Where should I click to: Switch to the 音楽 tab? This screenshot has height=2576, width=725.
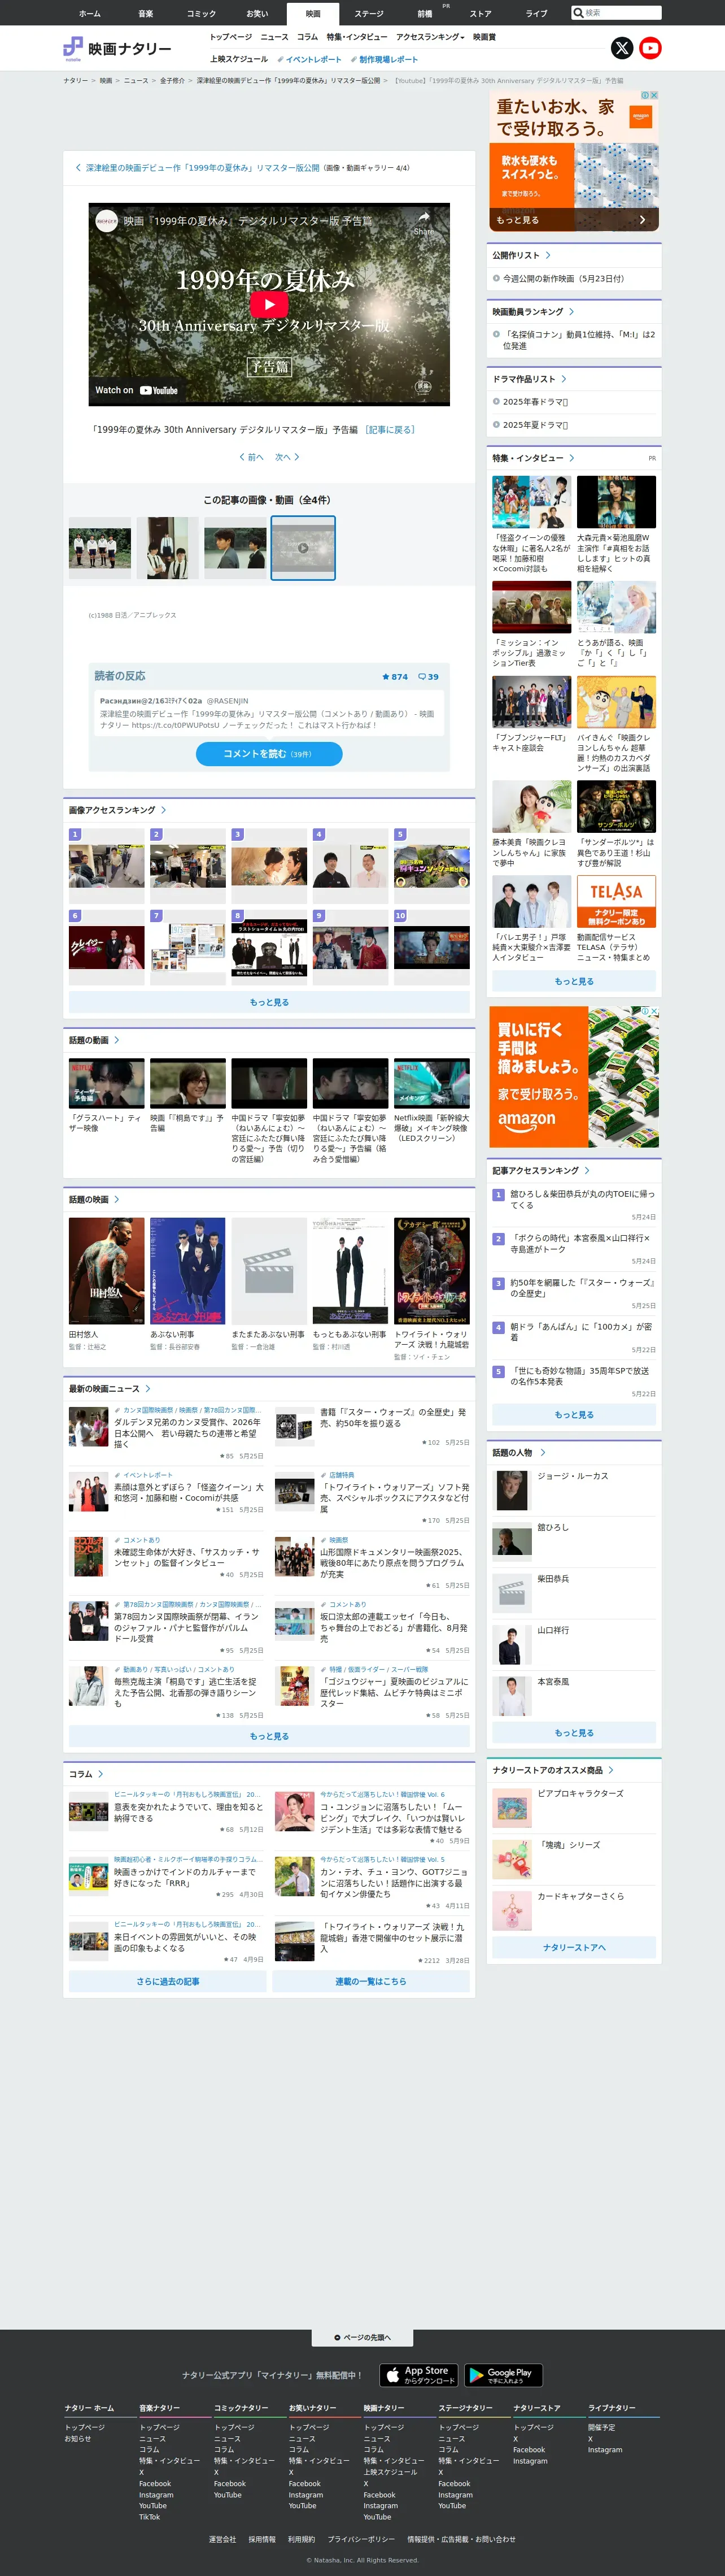click(146, 14)
